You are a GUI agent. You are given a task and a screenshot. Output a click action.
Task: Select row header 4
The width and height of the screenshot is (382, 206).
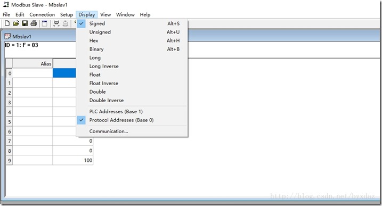9,112
